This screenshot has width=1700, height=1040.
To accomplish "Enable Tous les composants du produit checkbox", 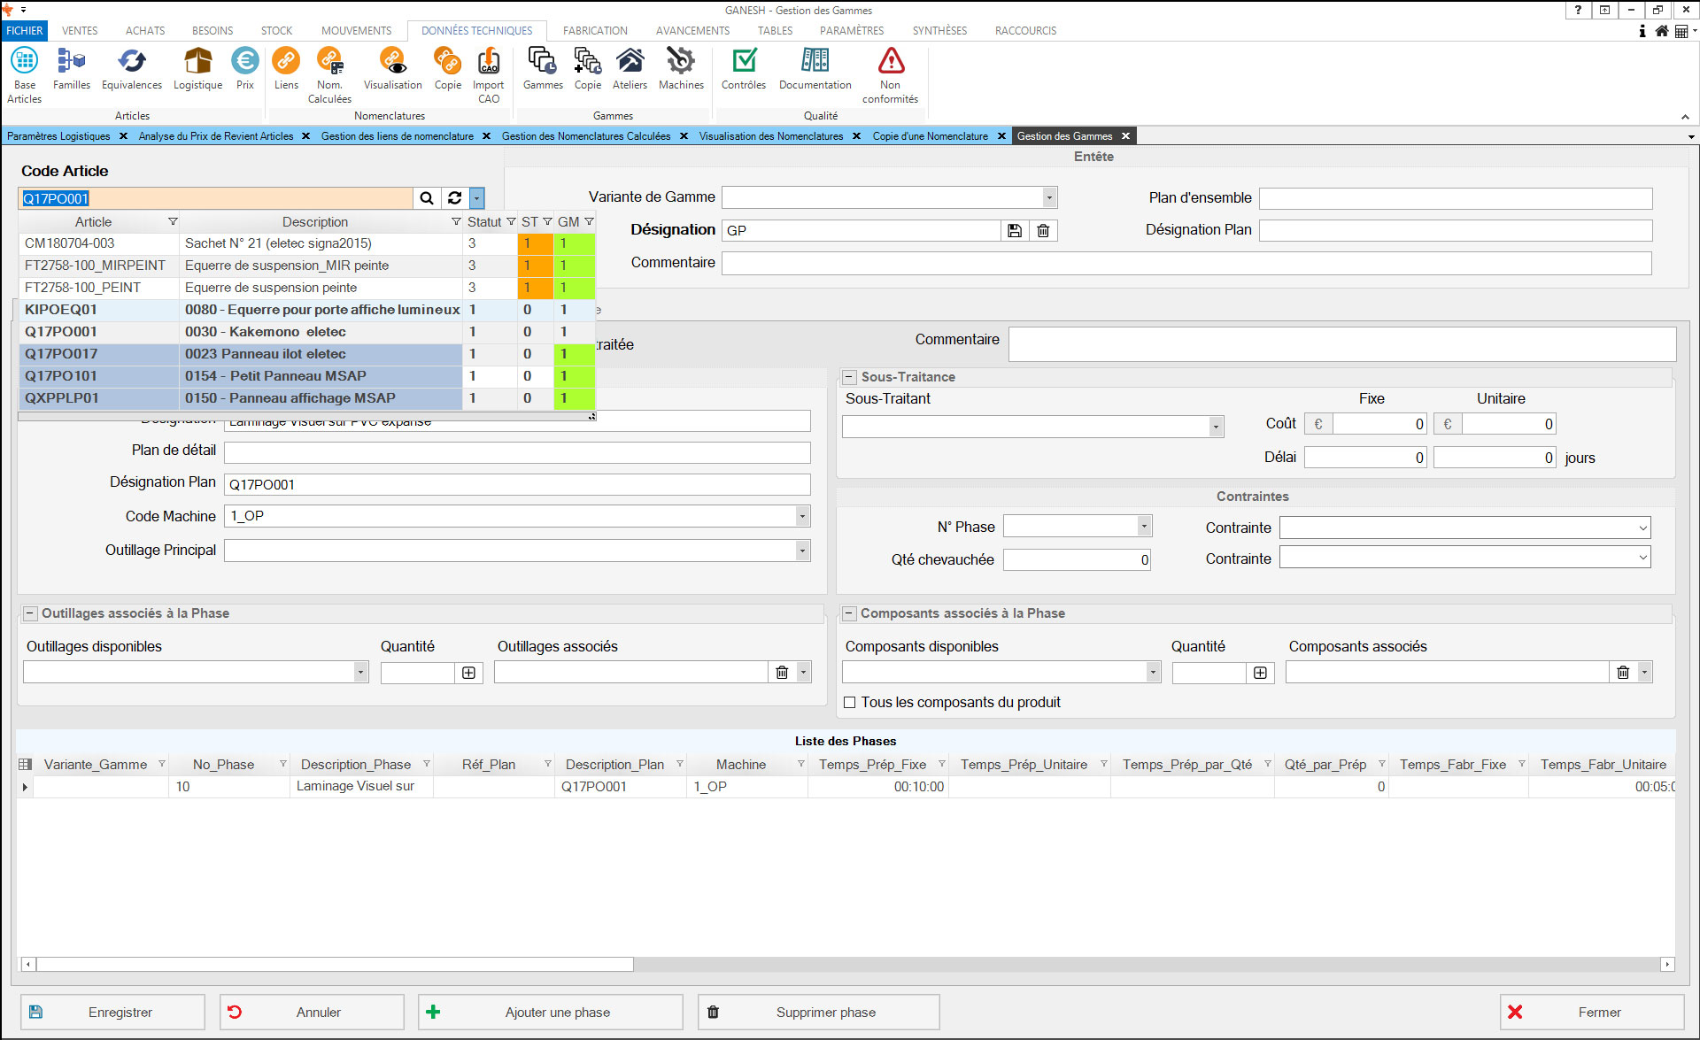I will [x=850, y=703].
